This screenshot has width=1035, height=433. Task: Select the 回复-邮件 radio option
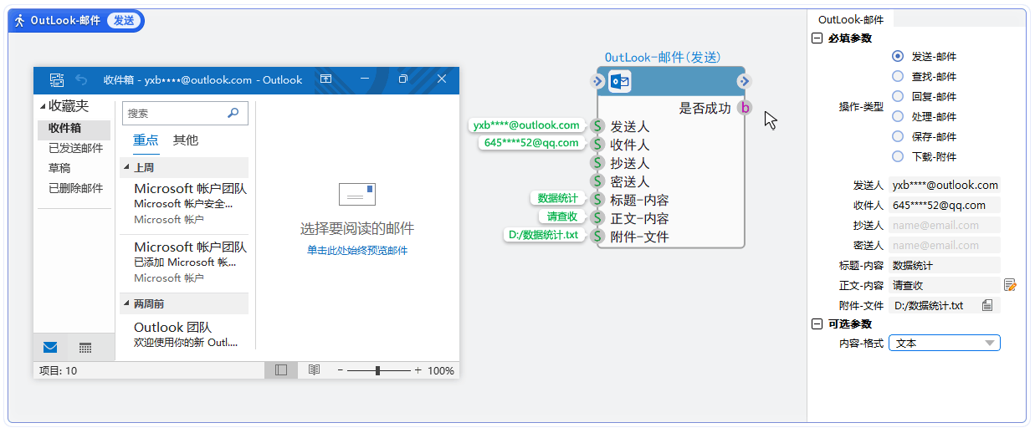point(898,96)
